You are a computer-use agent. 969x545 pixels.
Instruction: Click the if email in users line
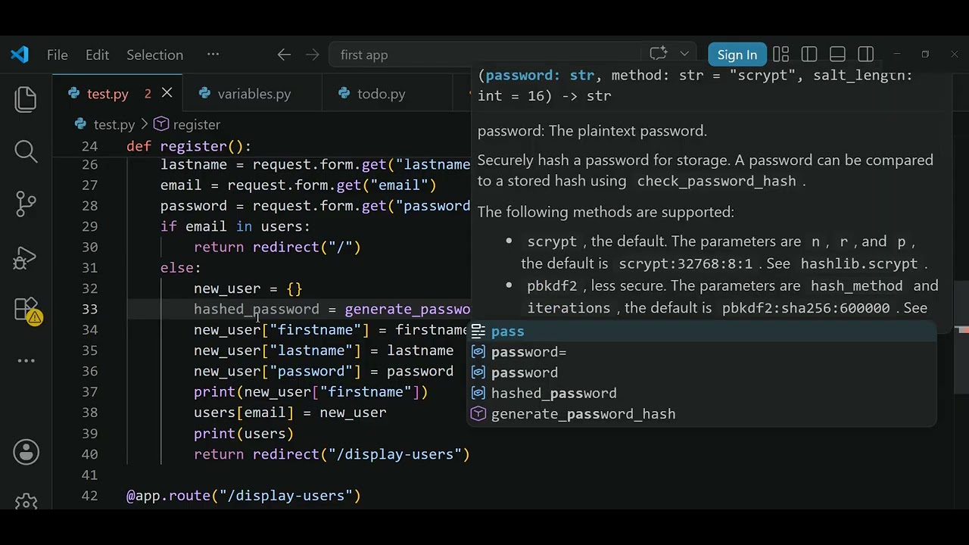(235, 226)
